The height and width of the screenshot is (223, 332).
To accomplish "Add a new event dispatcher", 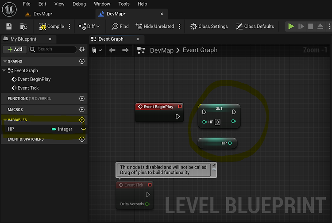I will (82, 139).
